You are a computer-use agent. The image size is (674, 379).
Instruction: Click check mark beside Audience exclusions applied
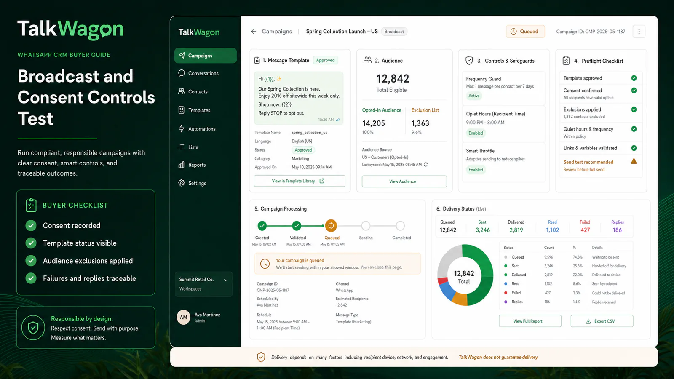pyautogui.click(x=31, y=261)
